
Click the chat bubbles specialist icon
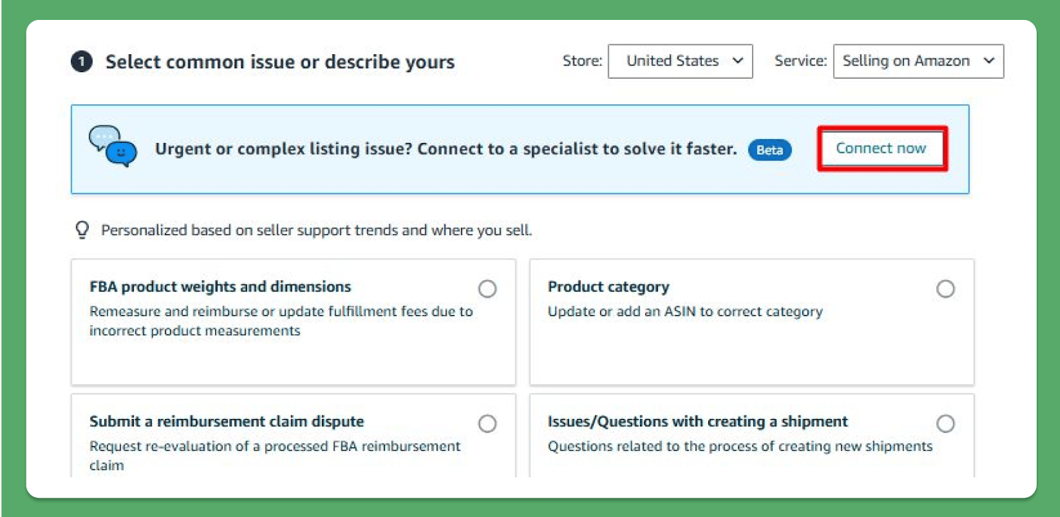[113, 146]
